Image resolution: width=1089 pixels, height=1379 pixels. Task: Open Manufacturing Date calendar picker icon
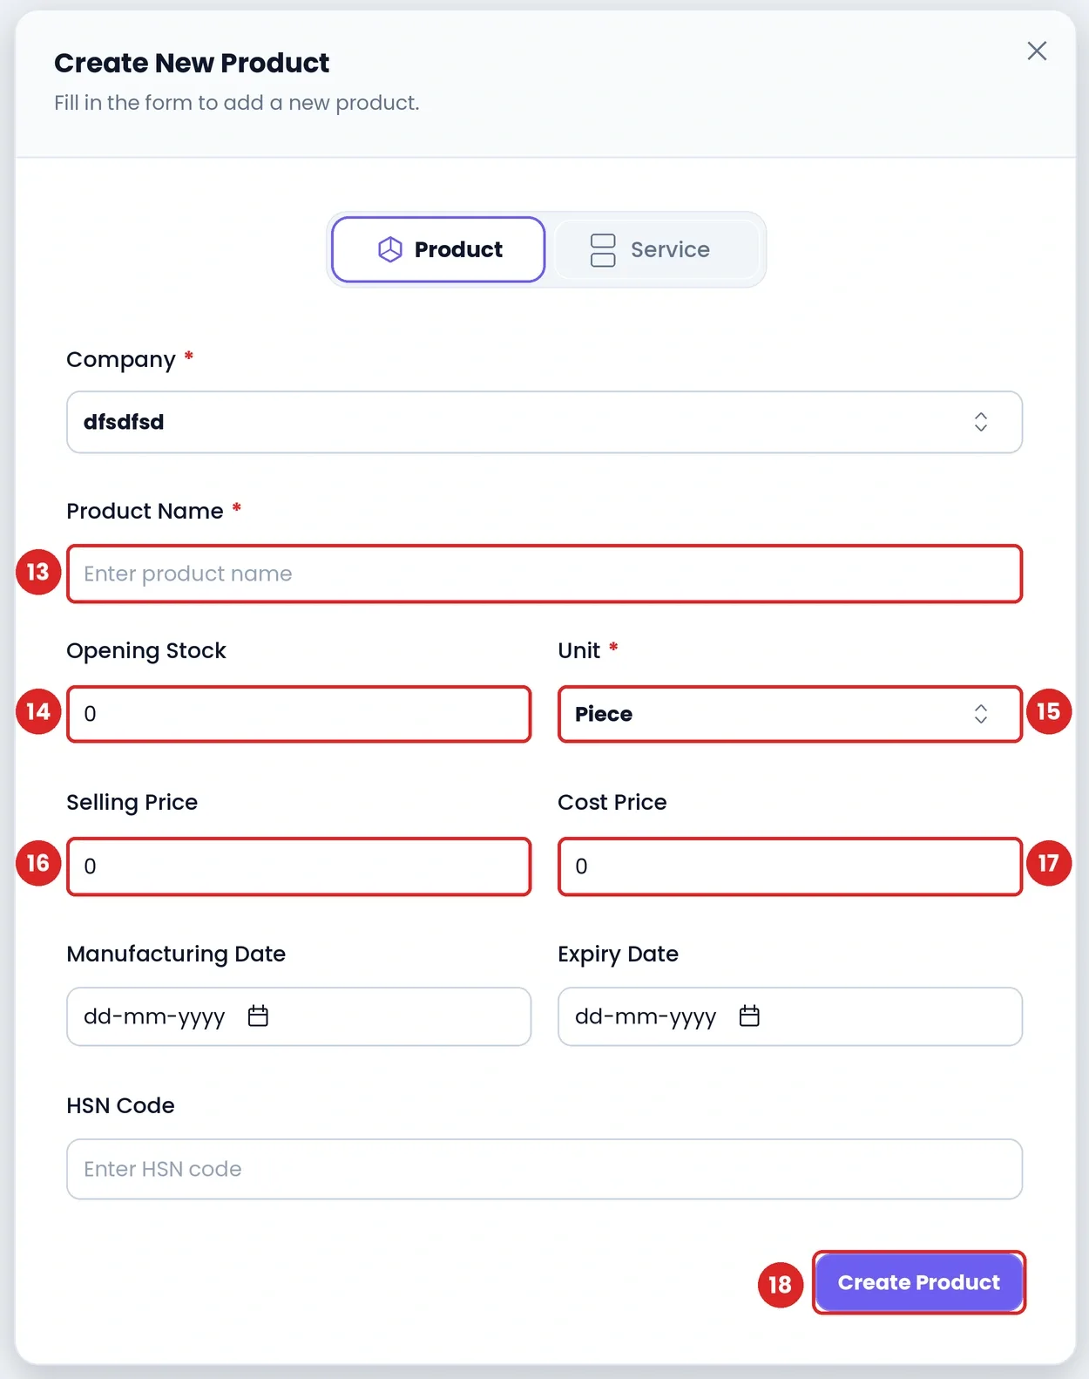coord(258,1016)
